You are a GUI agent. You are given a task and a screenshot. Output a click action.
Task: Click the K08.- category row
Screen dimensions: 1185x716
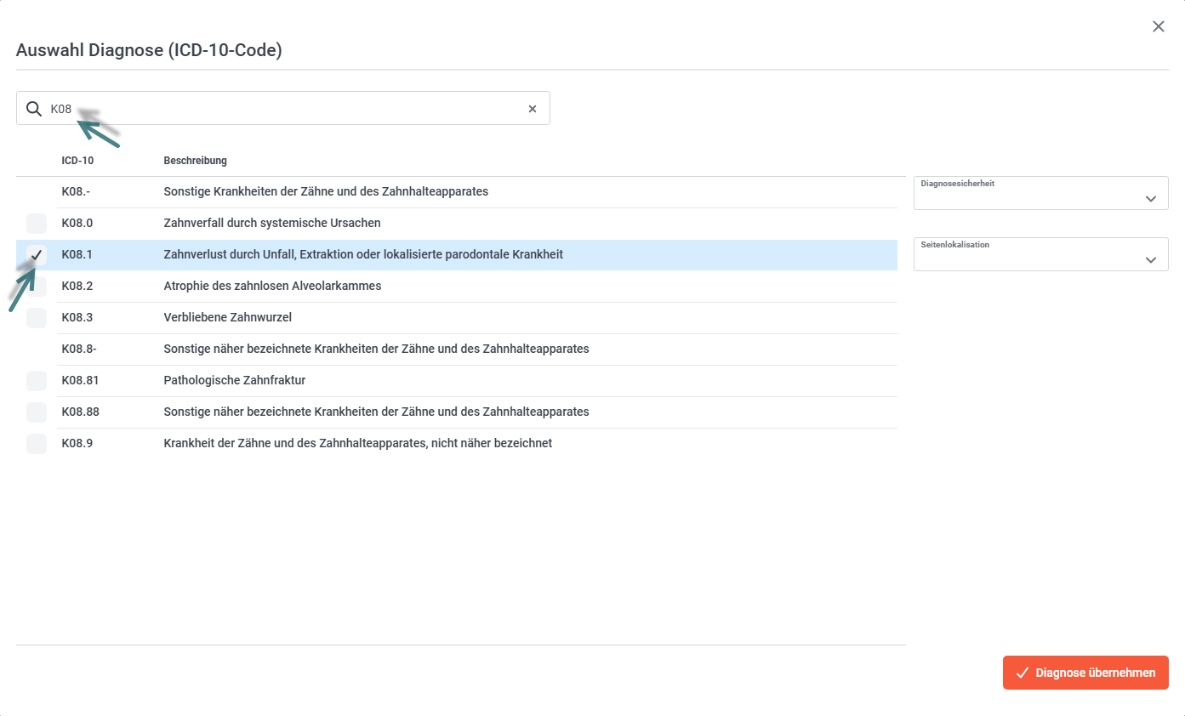click(325, 192)
